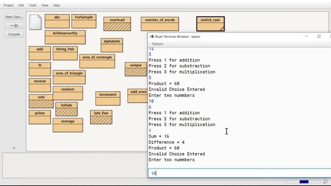Select the inheritance arrow tool
The height and width of the screenshot is (186, 331).
pyautogui.click(x=14, y=25)
